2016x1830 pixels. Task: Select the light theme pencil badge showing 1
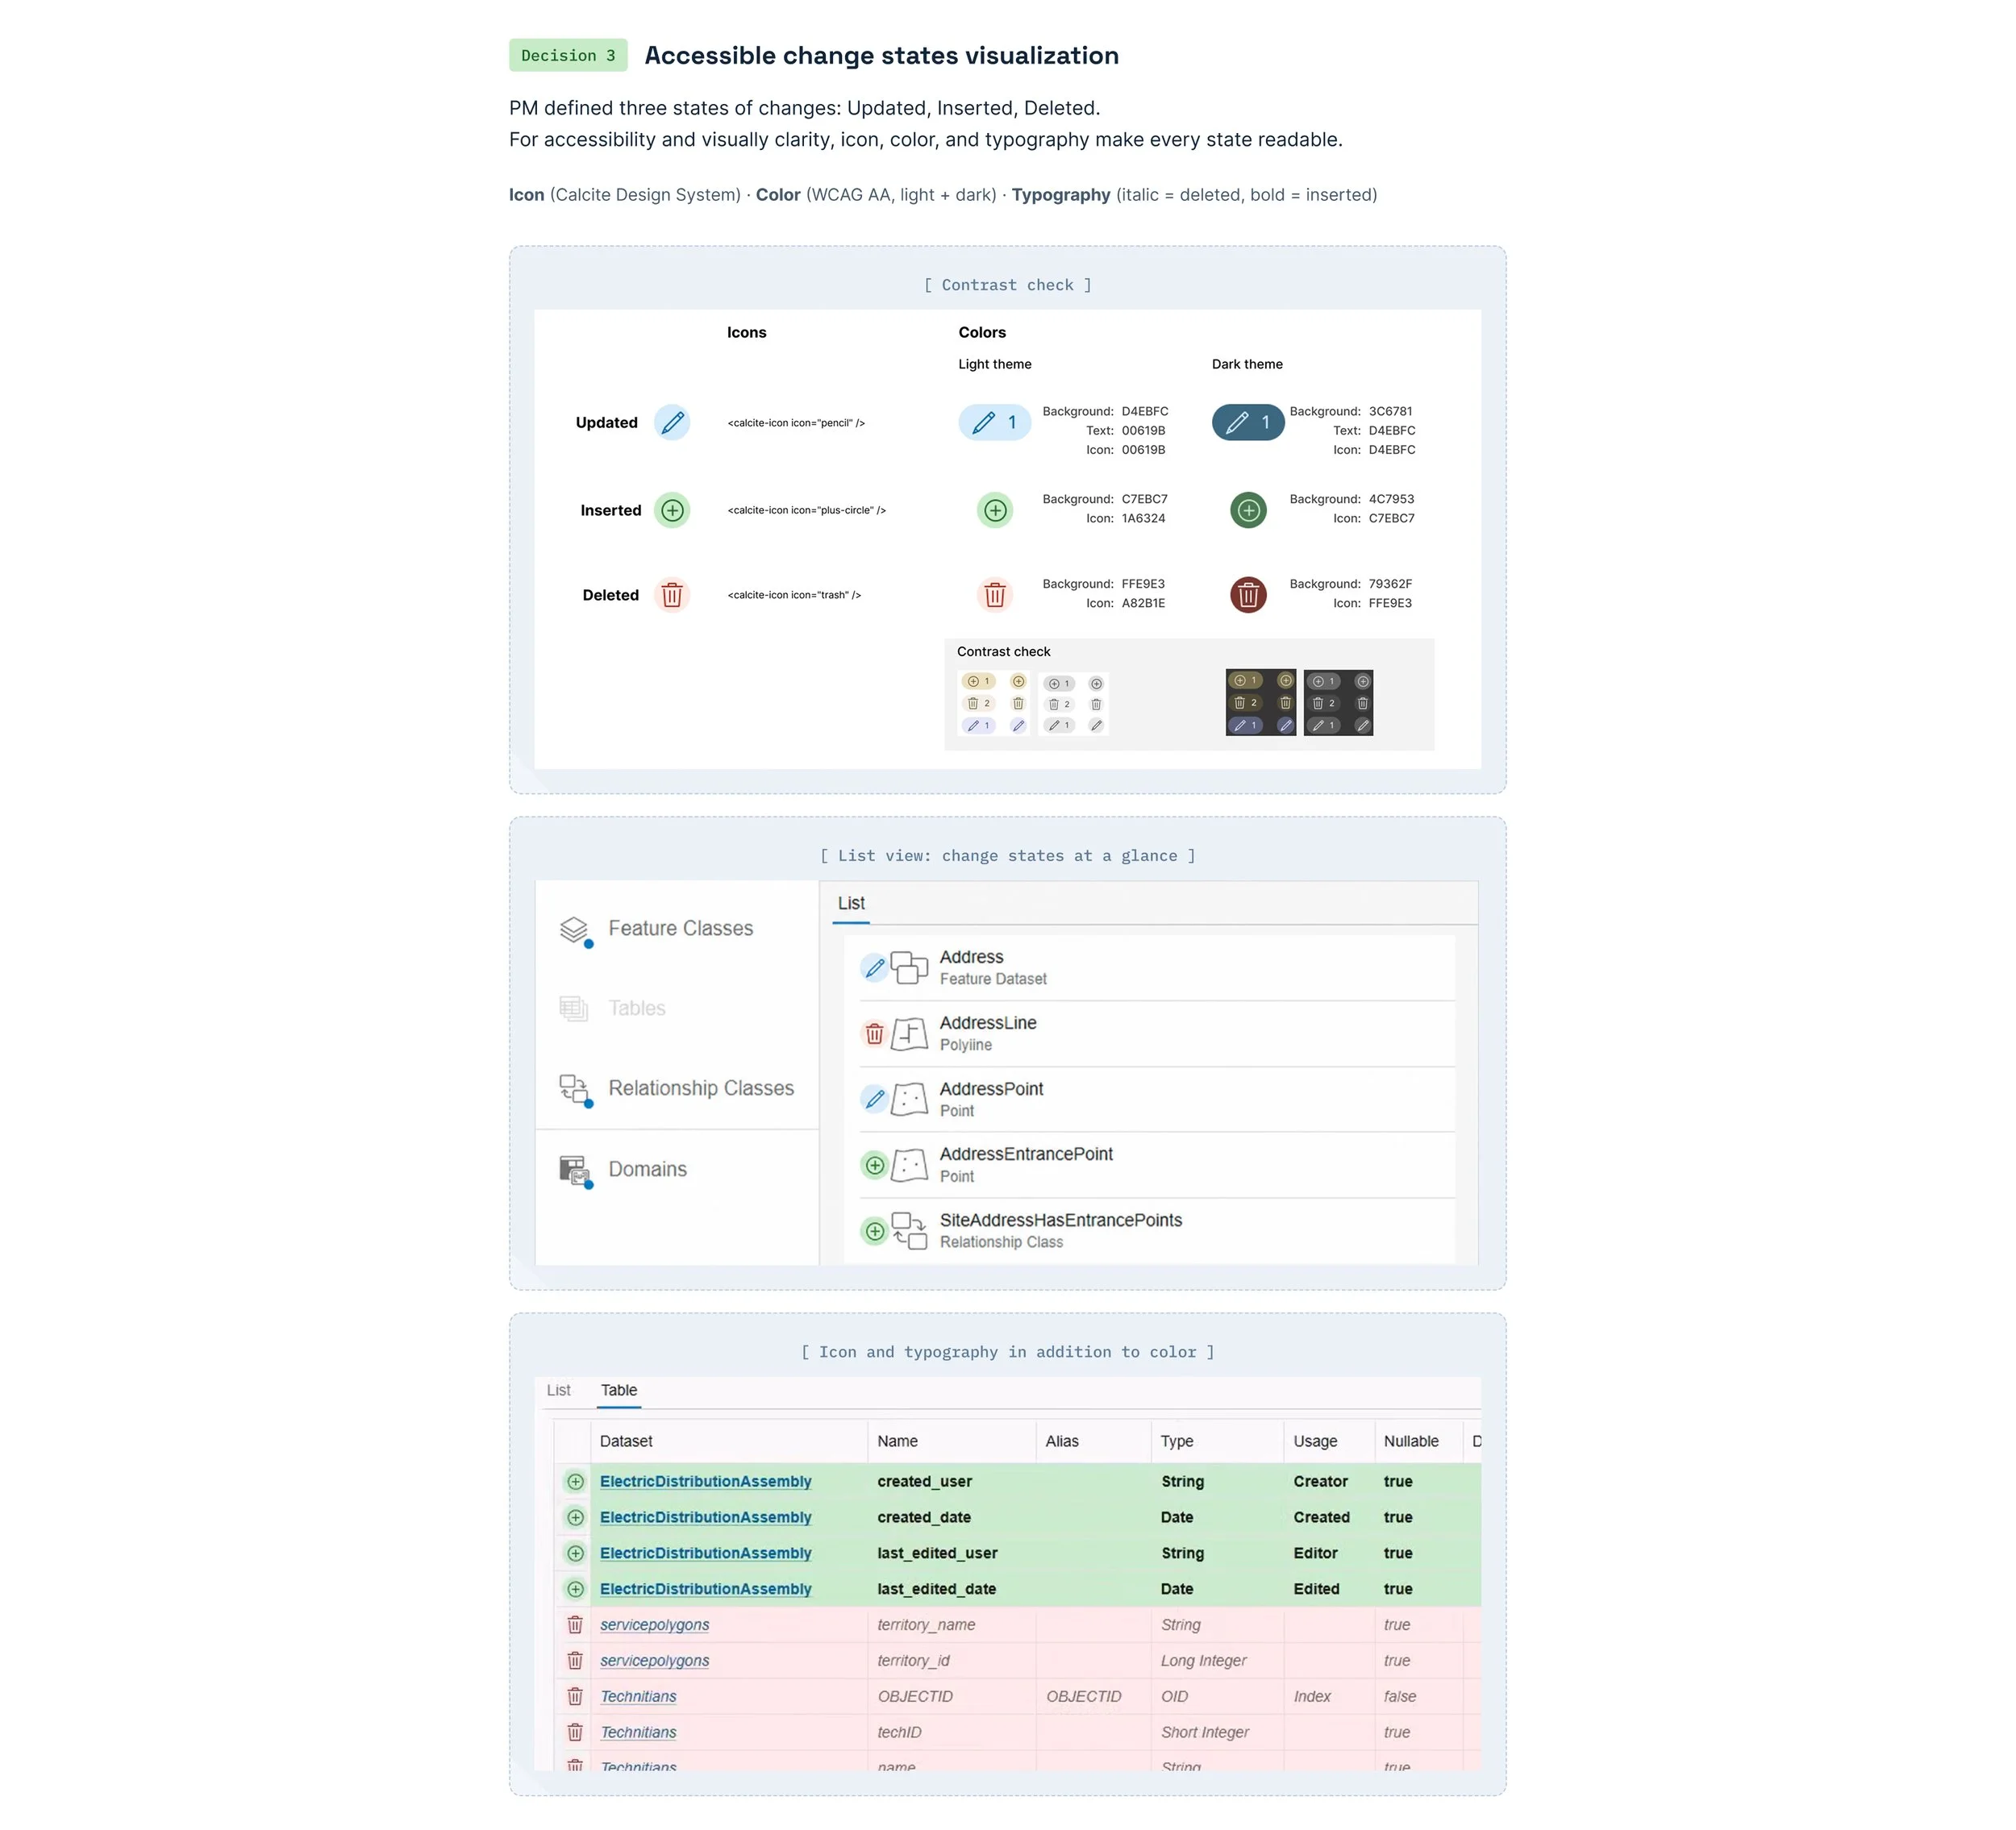click(994, 422)
